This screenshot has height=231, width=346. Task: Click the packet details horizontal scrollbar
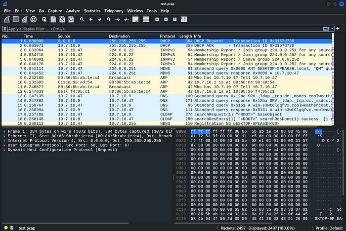[x=65, y=223]
